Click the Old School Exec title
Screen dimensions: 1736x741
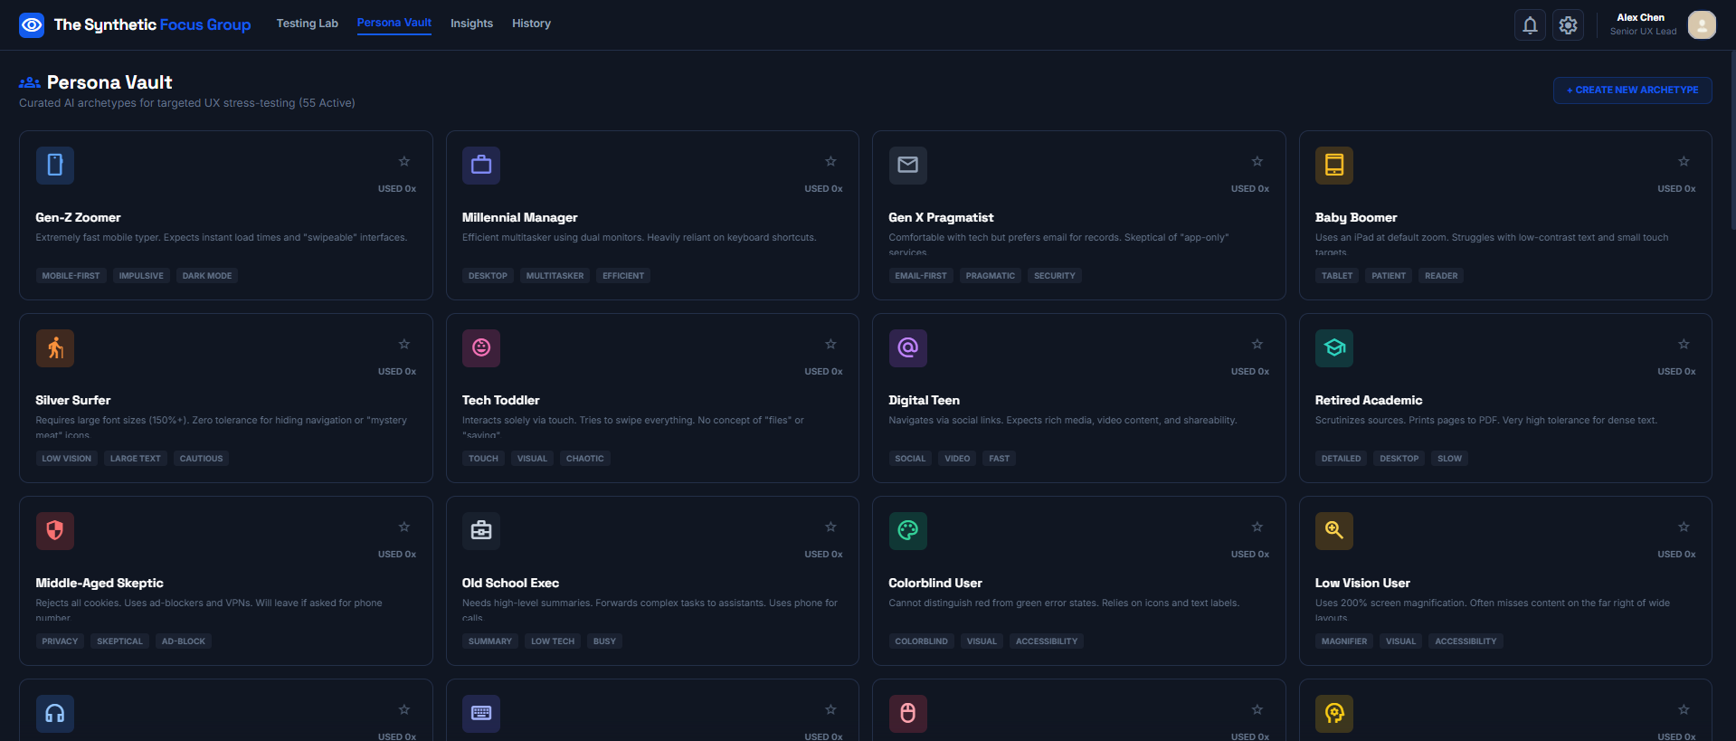[x=510, y=583]
